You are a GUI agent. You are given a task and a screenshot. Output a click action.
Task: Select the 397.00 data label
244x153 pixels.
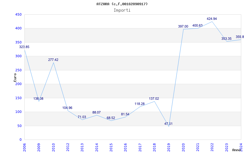click(x=183, y=27)
